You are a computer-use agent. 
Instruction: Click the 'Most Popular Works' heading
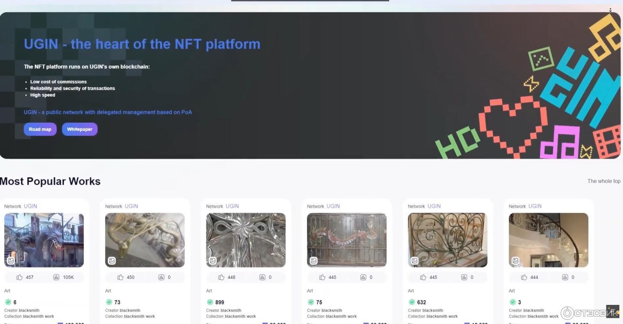tap(50, 182)
